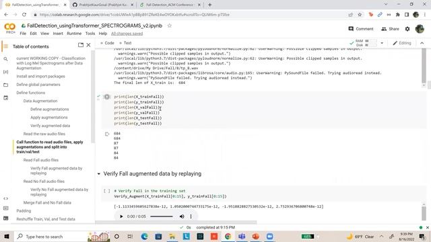Open the Comment panel
Image resolution: width=431 pixels, height=242 pixels.
pos(361,29)
